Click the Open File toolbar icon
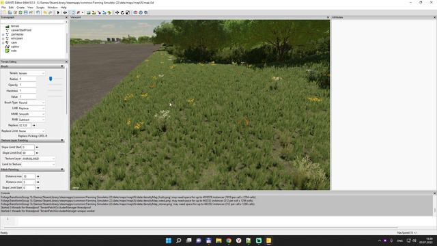437x246 pixels. point(10,12)
